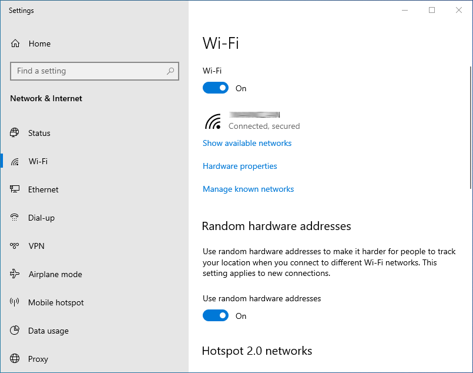Maximize the Settings window
This screenshot has height=373, width=473.
tap(432, 10)
